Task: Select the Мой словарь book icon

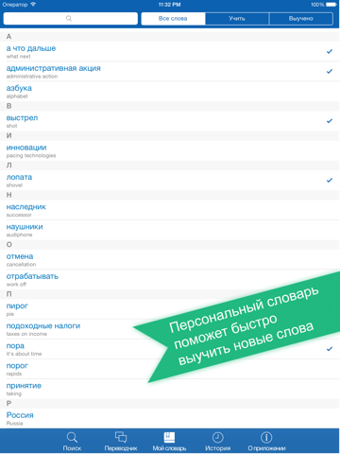Action: 169,437
